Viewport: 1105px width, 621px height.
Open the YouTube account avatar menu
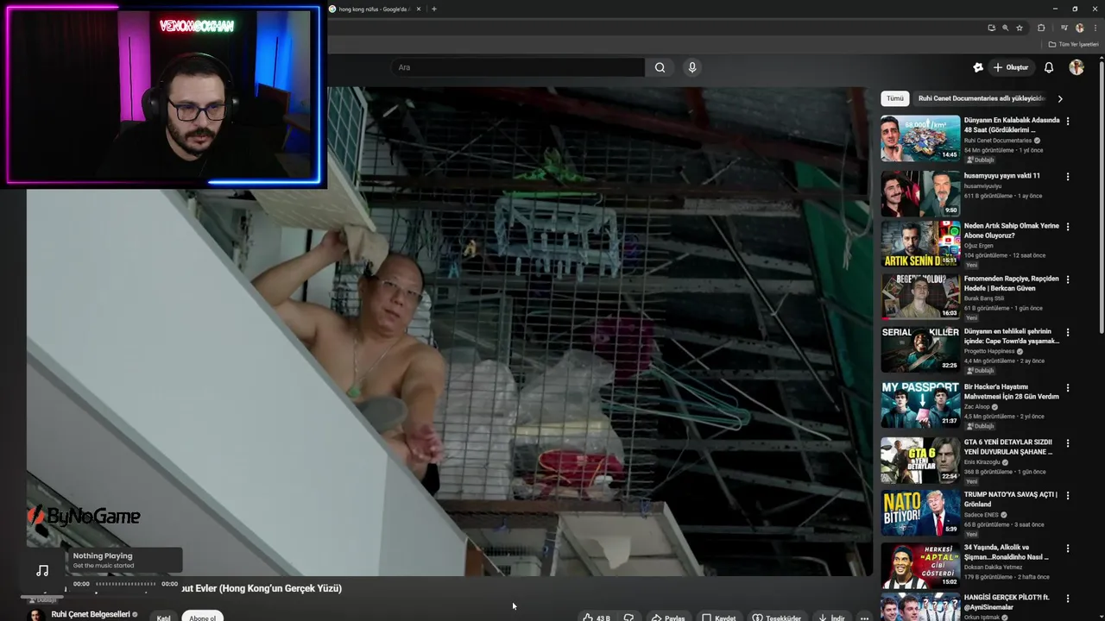[1076, 67]
